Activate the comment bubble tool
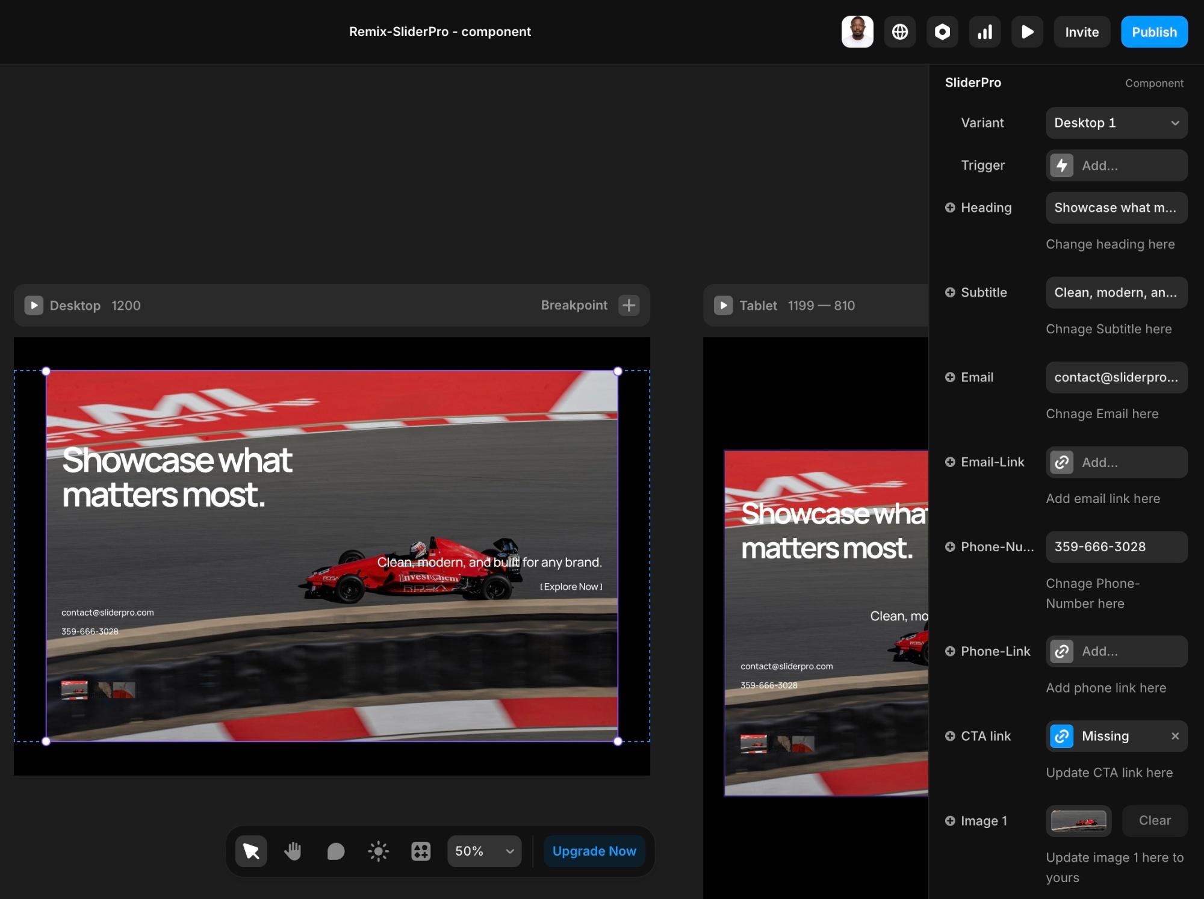This screenshot has width=1204, height=899. [335, 851]
